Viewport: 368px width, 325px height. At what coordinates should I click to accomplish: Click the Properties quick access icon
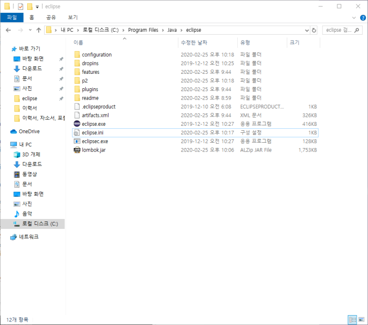pos(21,6)
